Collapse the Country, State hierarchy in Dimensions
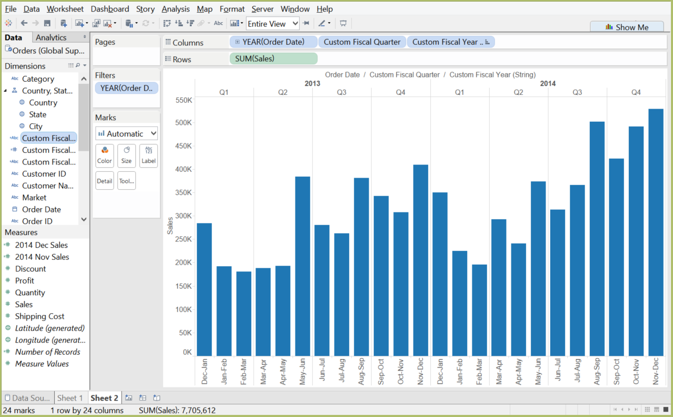Image resolution: width=673 pixels, height=417 pixels. coord(5,90)
